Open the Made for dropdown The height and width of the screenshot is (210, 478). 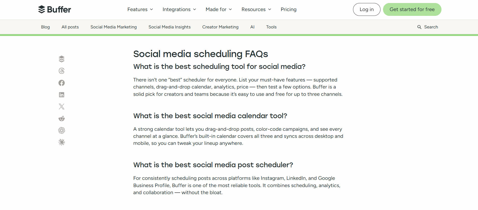coord(219,9)
